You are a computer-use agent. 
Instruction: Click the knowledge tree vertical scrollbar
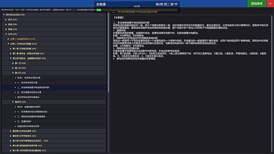tap(108, 52)
